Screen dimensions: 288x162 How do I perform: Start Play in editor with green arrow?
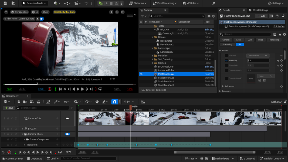point(100,3)
